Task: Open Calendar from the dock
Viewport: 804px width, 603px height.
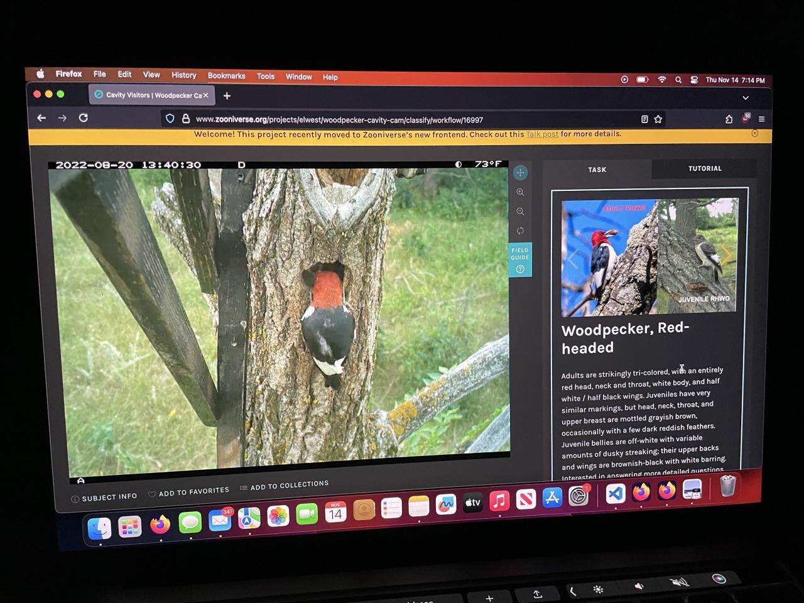Action: click(335, 513)
